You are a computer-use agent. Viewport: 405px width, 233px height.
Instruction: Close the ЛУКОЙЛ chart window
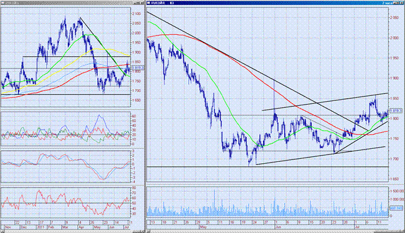(x=401, y=3)
